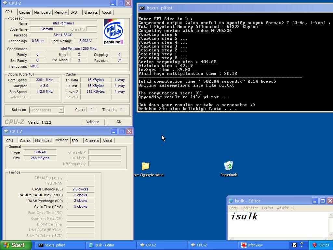
Task: Click the Start button Windows flag logo
Action: click(x=6, y=245)
